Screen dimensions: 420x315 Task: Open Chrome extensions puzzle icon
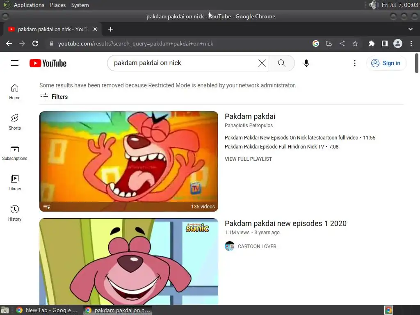(x=371, y=43)
